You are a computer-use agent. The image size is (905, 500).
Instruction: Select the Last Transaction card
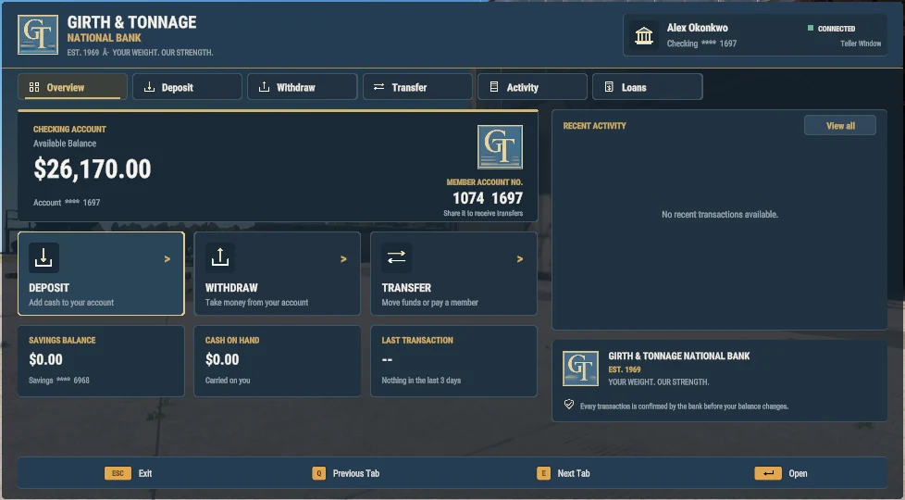[x=453, y=361]
